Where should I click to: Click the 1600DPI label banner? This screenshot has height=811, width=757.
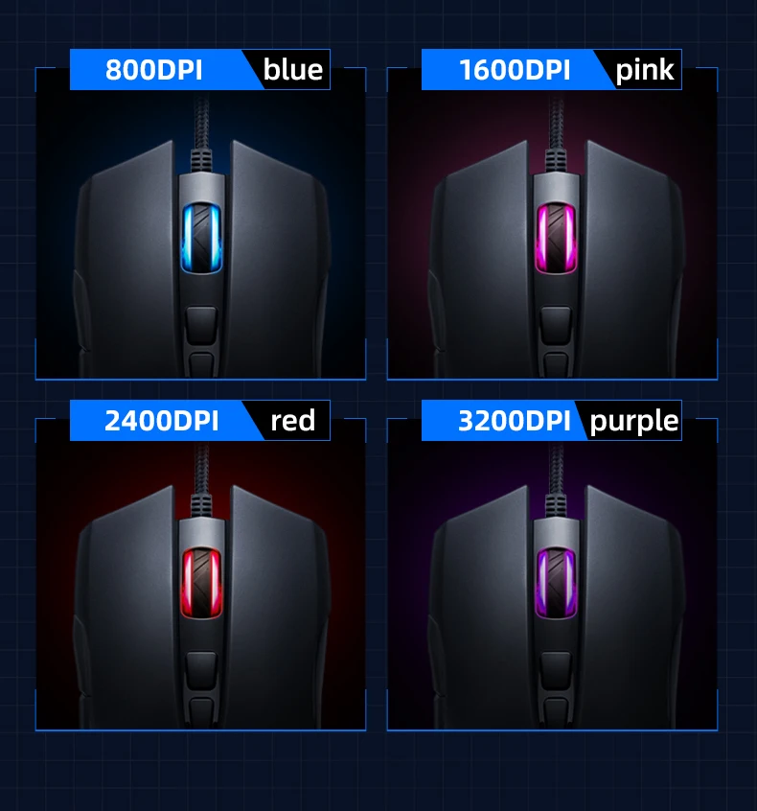[515, 70]
